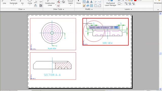Open the Rectangle tool dropdown arrow
The width and height of the screenshot is (162, 91).
pyautogui.click(x=13, y=5)
